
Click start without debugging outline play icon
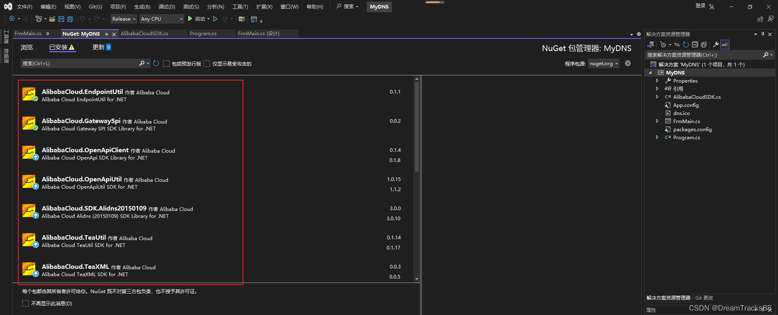pos(215,19)
